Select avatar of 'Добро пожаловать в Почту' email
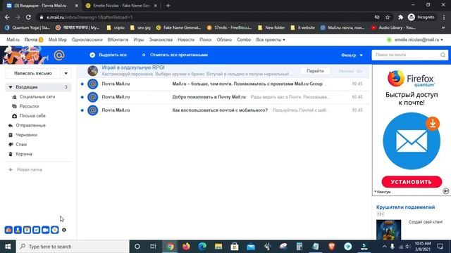Screen dimensions: 451x253 92,97
